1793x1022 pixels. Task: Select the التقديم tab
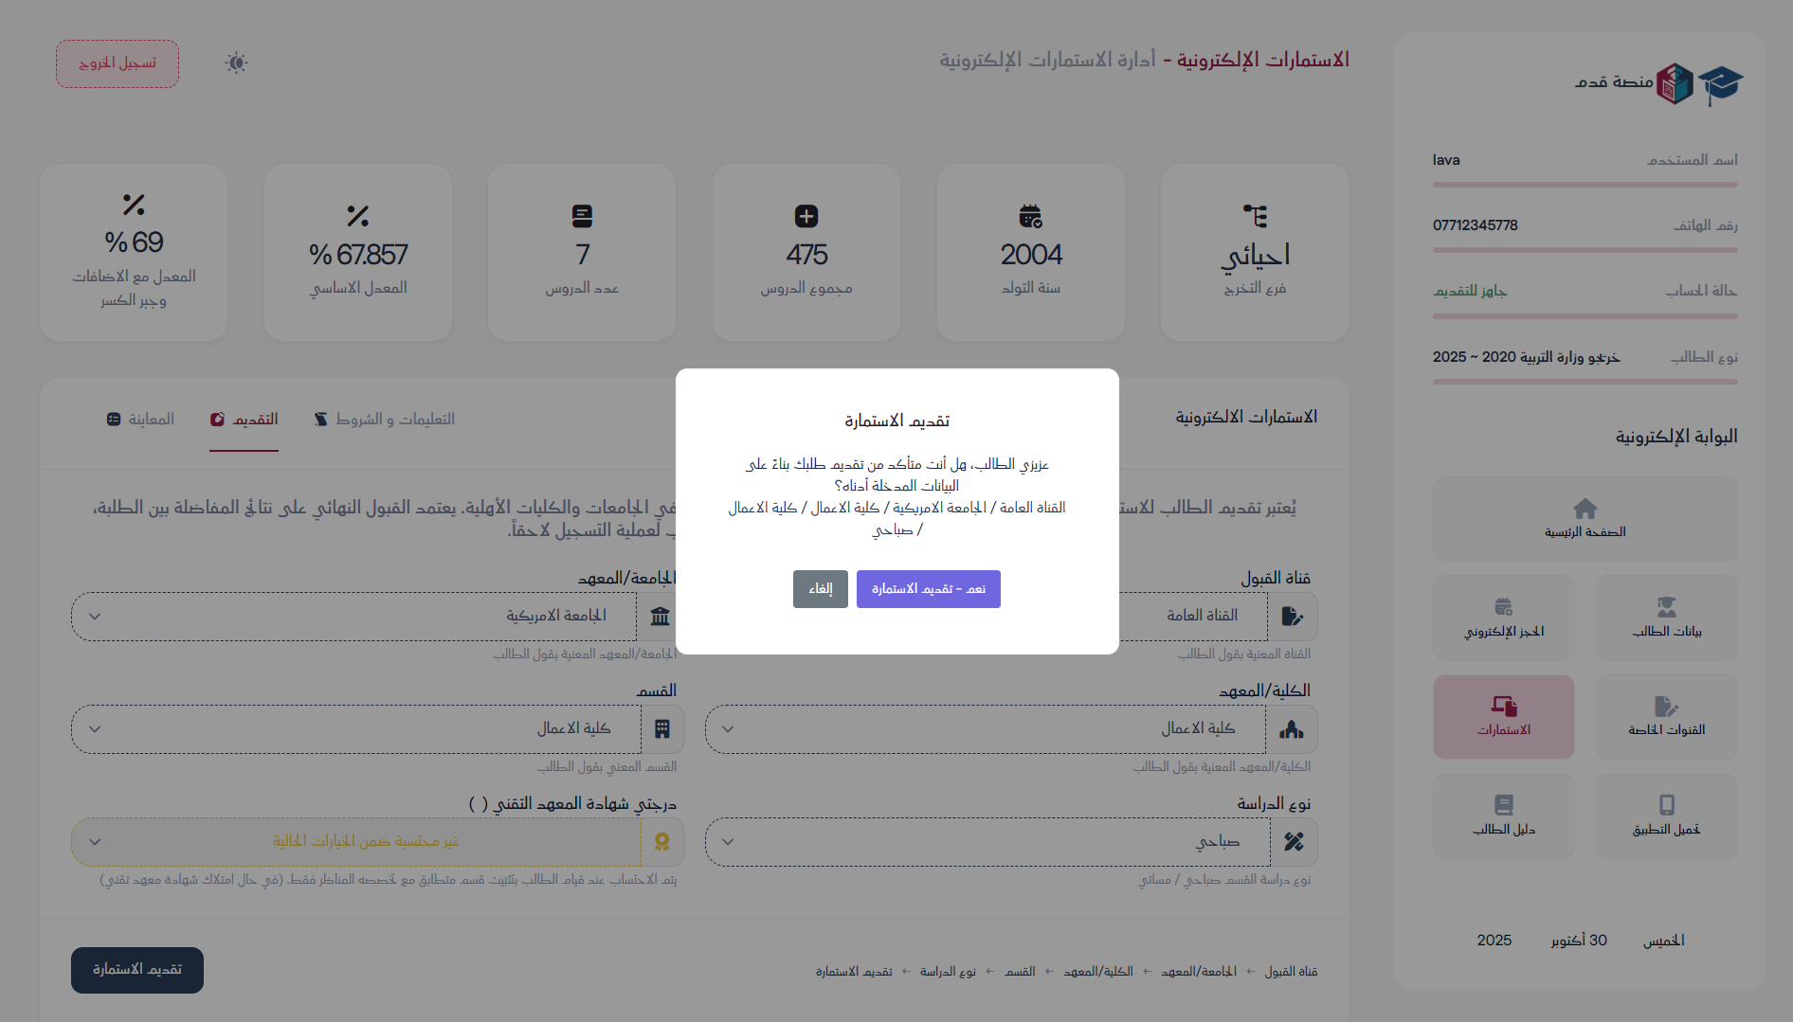click(x=244, y=420)
